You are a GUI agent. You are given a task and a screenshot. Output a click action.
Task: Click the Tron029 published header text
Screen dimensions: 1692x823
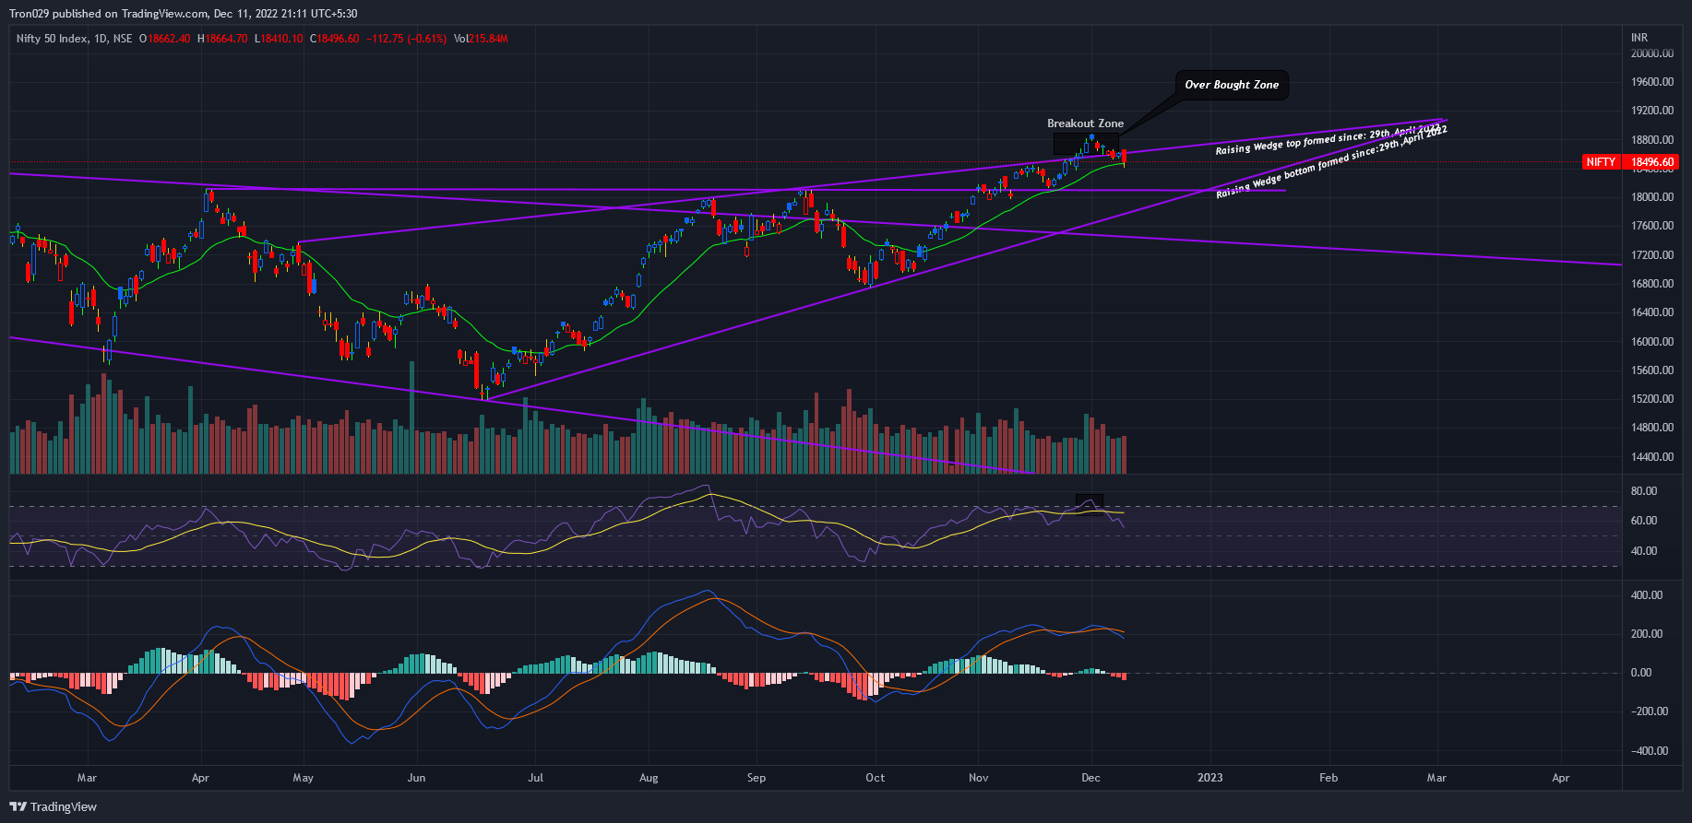point(183,14)
